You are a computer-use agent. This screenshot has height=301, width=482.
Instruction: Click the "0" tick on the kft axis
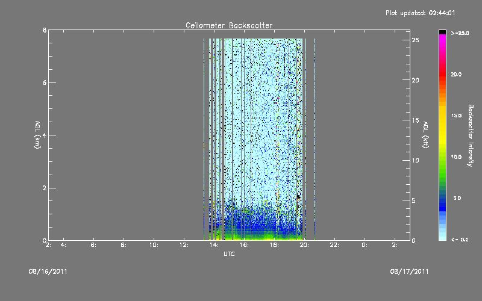click(414, 240)
